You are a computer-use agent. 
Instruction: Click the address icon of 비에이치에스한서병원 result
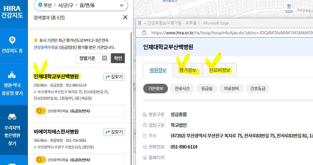coord(35,148)
